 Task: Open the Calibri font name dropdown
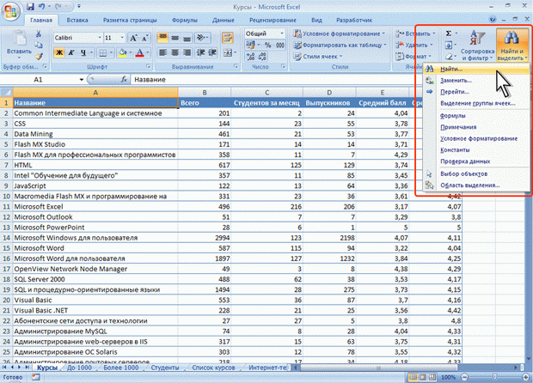pos(100,38)
